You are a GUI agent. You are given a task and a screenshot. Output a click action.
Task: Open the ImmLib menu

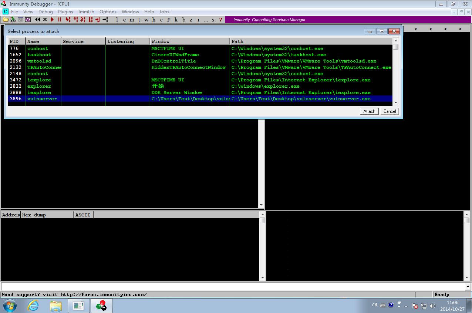tap(86, 12)
